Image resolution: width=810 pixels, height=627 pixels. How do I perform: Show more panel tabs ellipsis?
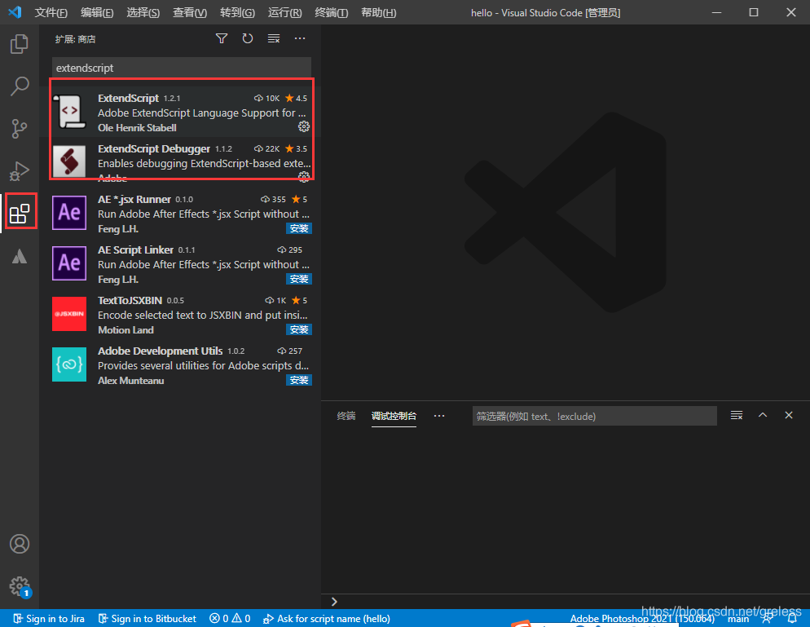439,416
